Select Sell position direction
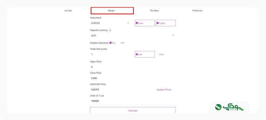266x120 pixels. tap(123, 43)
